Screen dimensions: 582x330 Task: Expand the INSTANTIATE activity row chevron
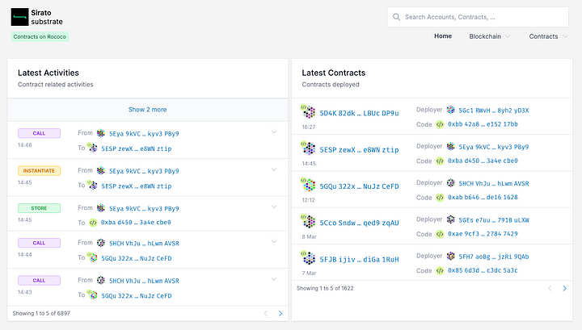pos(274,169)
